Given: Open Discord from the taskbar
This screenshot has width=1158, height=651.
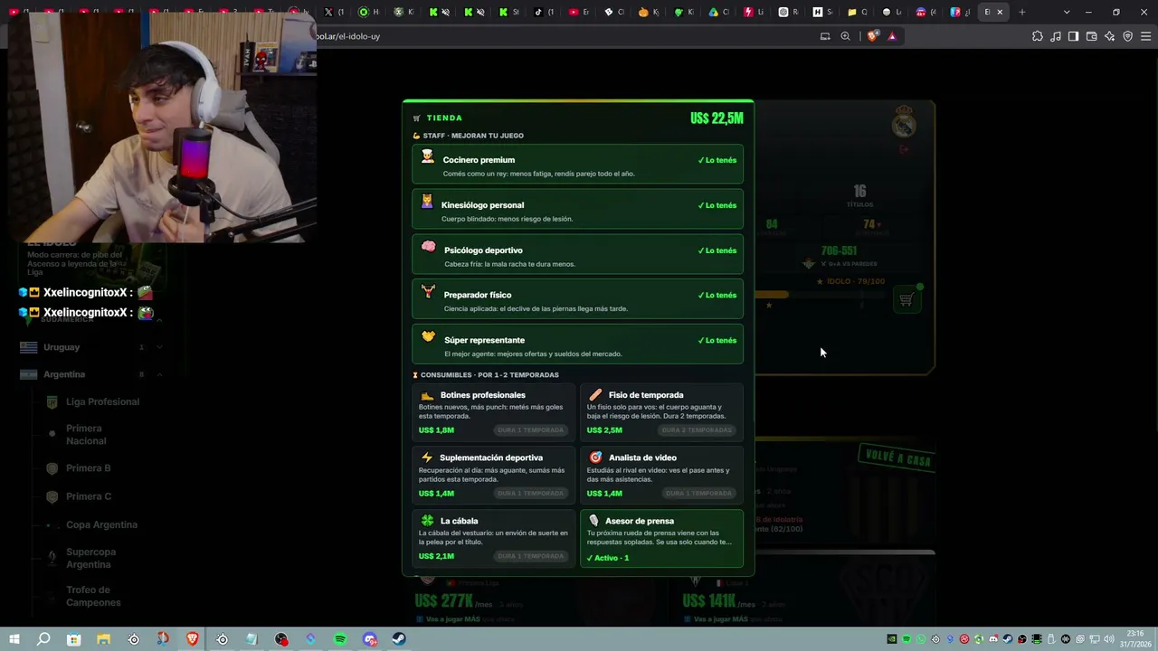Looking at the screenshot, I should click(x=369, y=639).
